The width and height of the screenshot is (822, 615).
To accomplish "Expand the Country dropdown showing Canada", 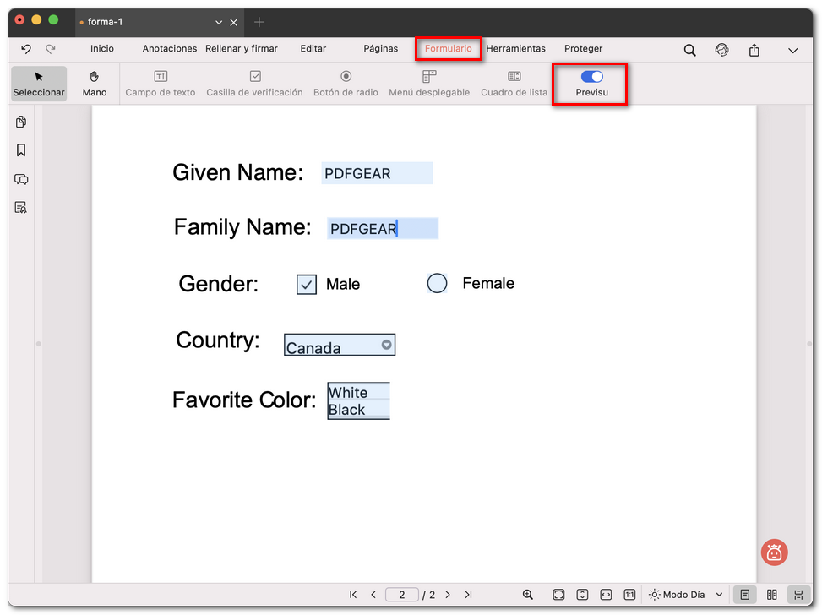I will point(386,345).
